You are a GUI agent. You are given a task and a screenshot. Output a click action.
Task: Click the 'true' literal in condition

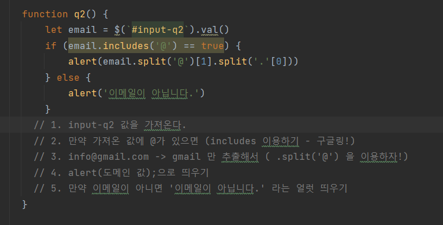point(213,46)
